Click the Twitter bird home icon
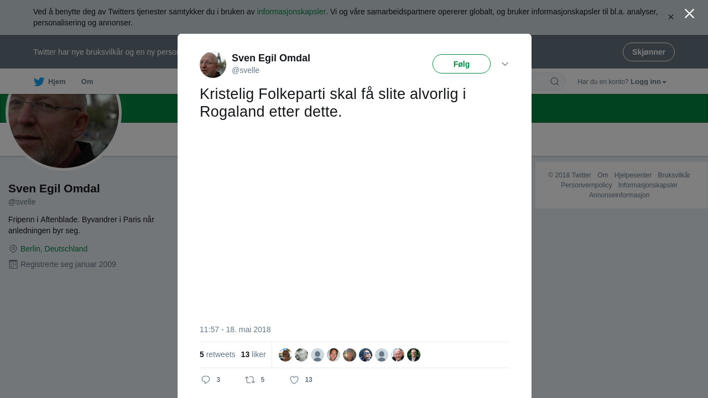 (x=39, y=82)
